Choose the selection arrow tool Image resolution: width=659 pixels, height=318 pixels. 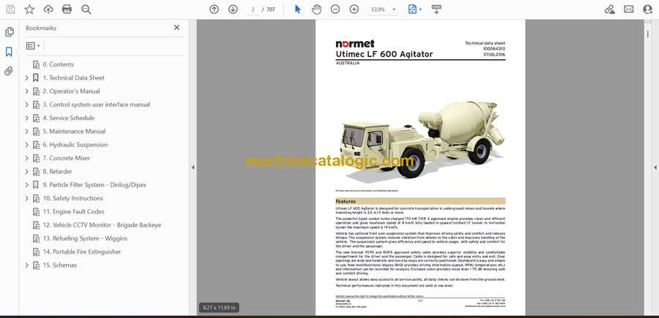click(x=297, y=10)
